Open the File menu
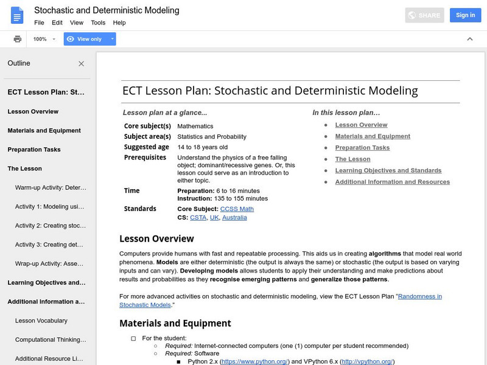 click(x=39, y=23)
